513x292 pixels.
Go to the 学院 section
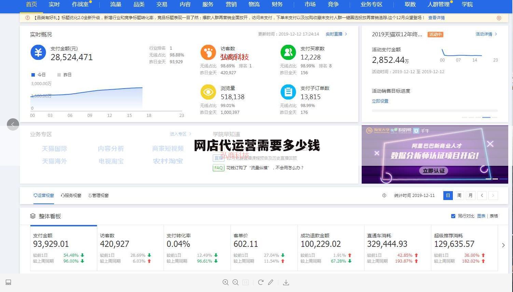[x=467, y=4]
